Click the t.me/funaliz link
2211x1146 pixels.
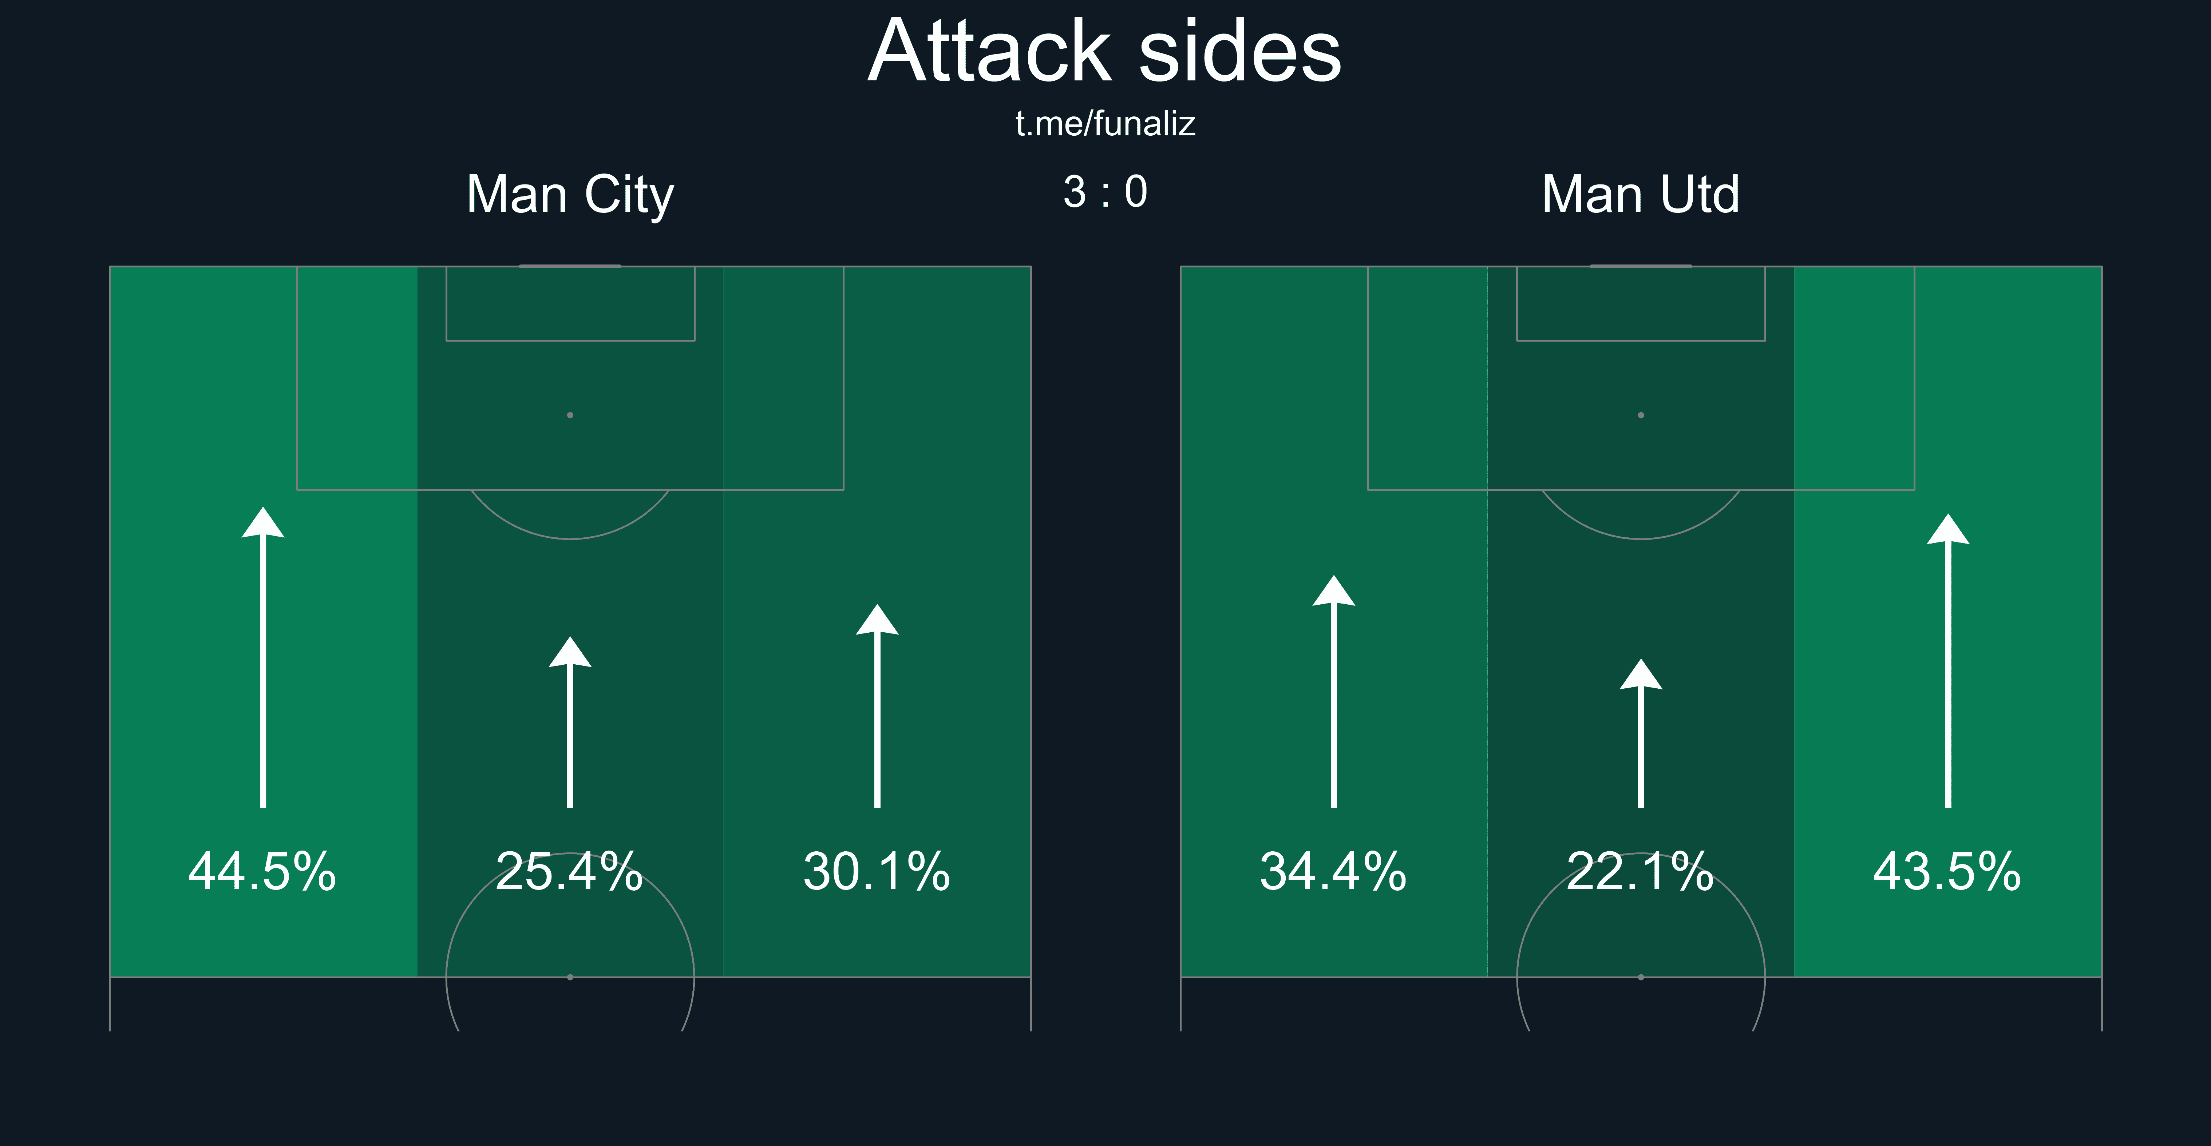[1105, 124]
